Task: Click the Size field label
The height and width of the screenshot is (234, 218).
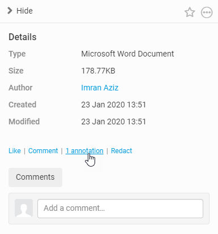Action: click(16, 71)
